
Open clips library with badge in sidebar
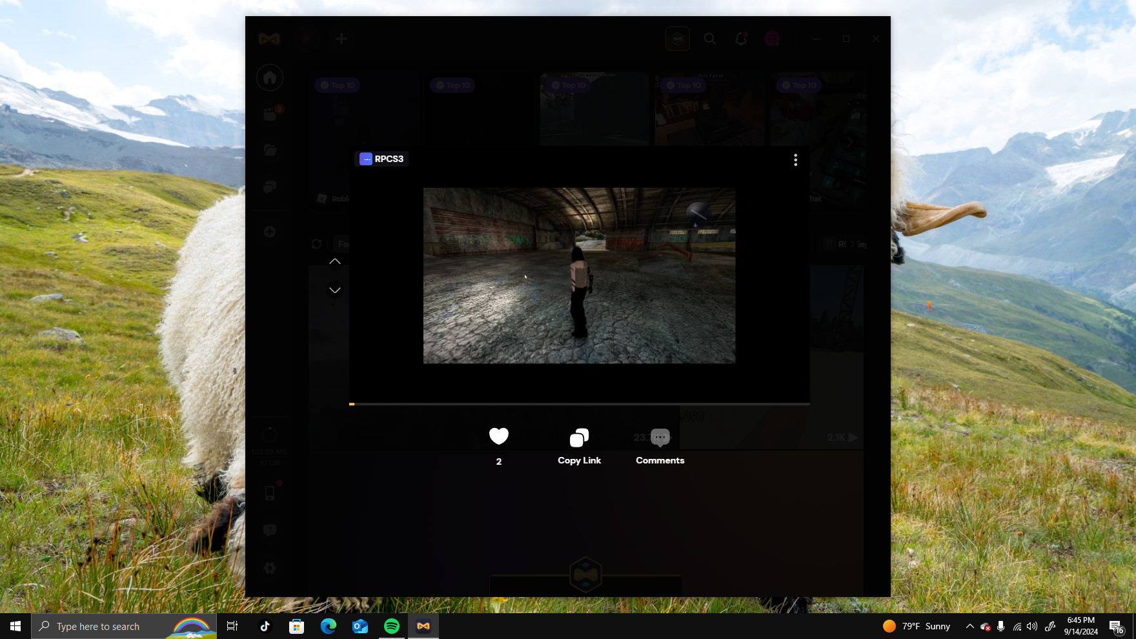point(270,115)
